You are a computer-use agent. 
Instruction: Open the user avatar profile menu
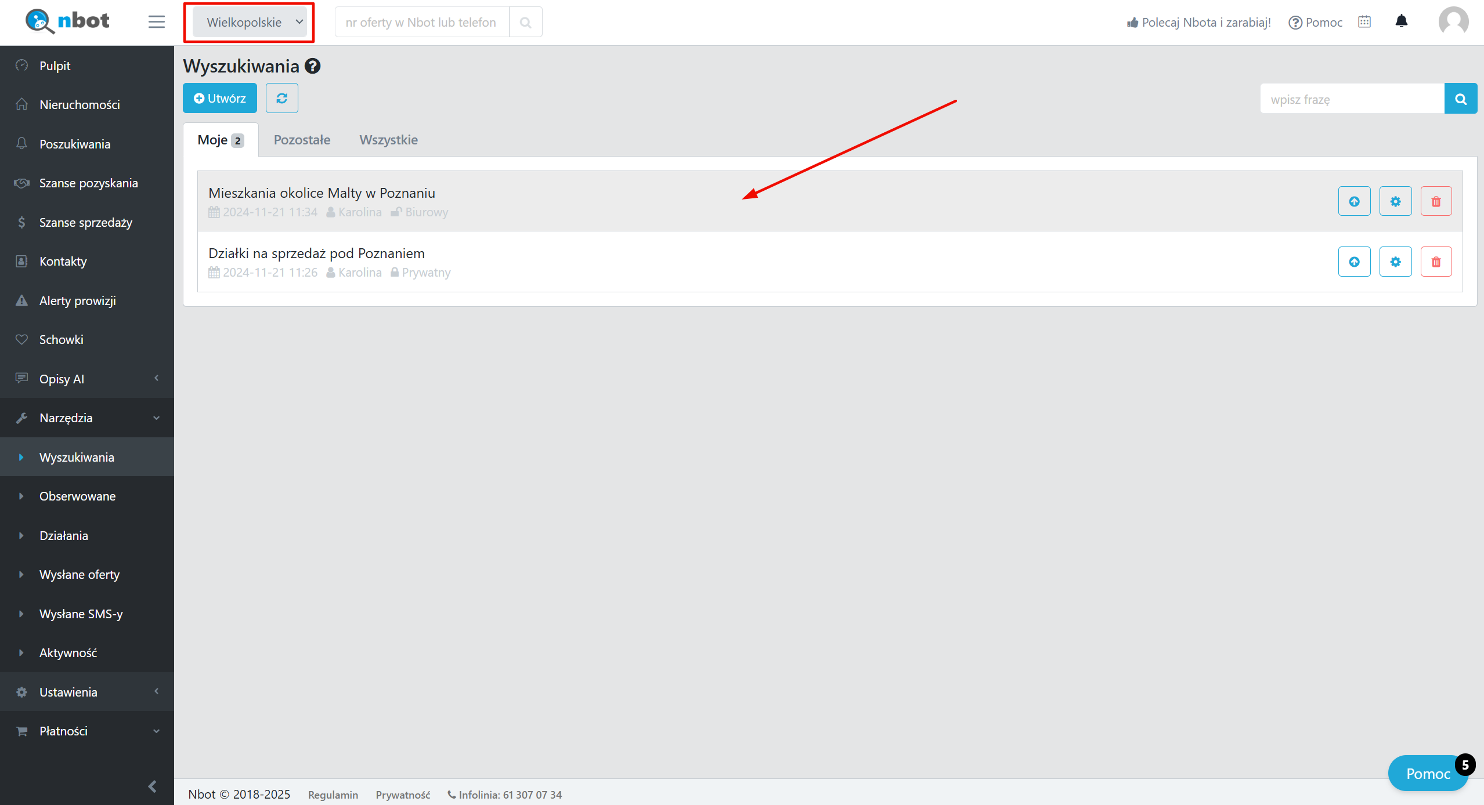tap(1453, 21)
